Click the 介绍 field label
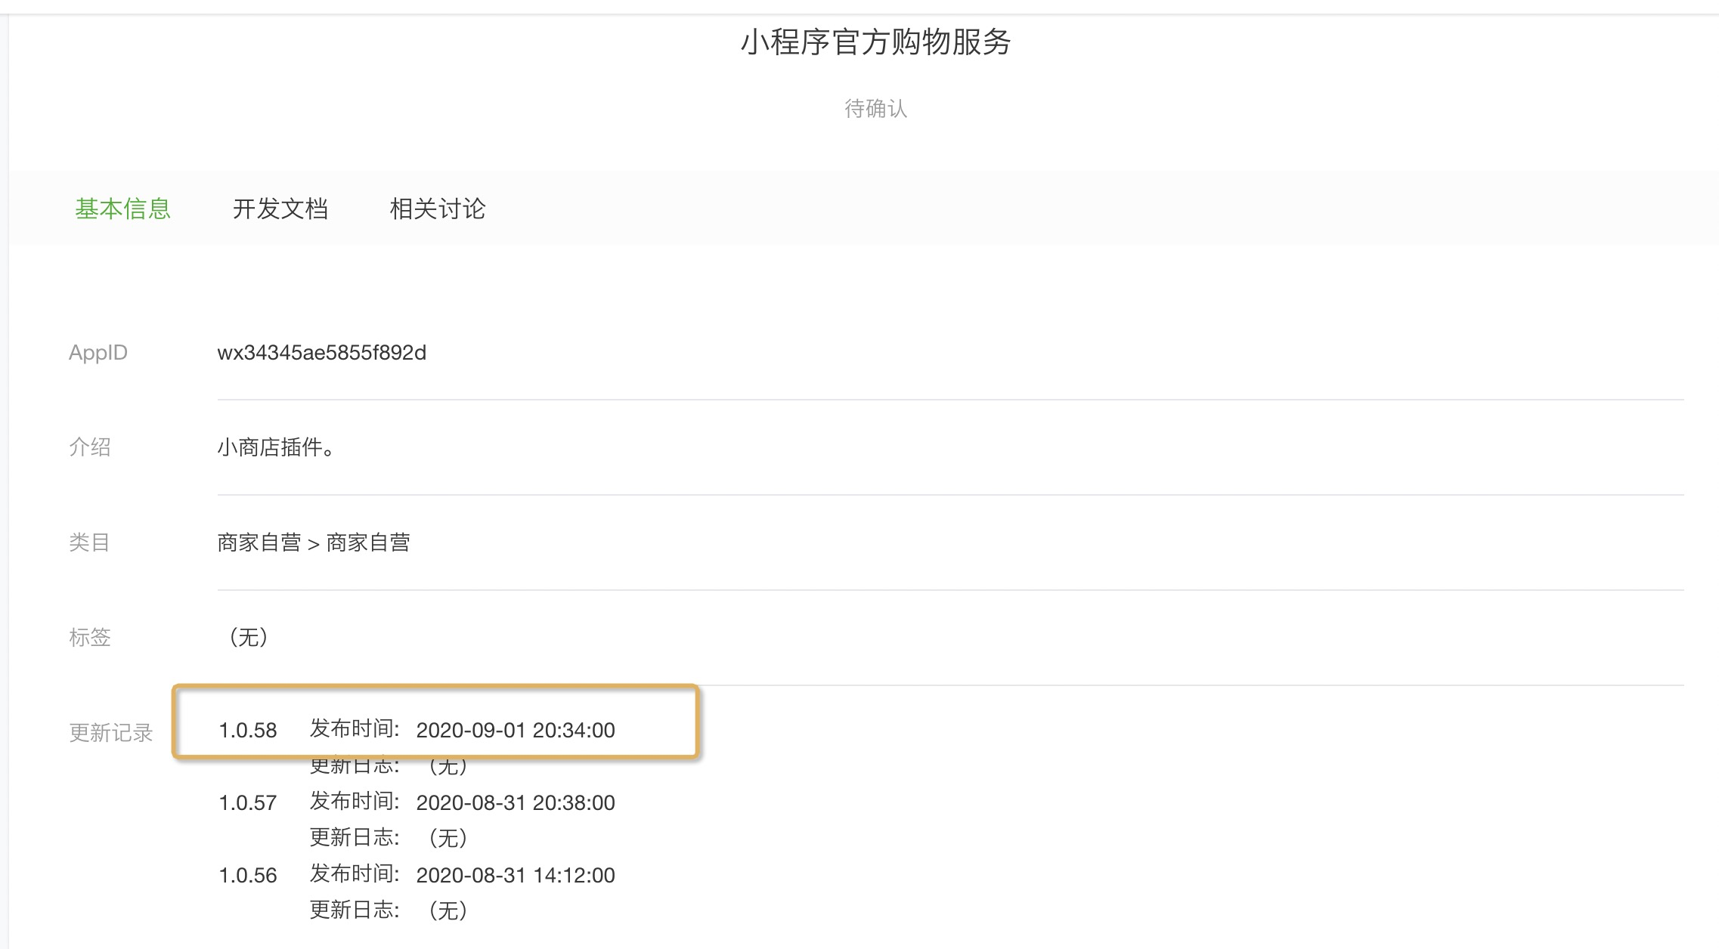Image resolution: width=1719 pixels, height=949 pixels. tap(89, 447)
